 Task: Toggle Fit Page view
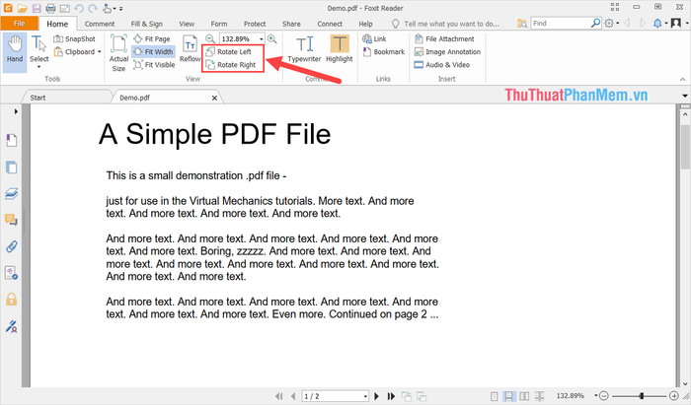pos(152,38)
